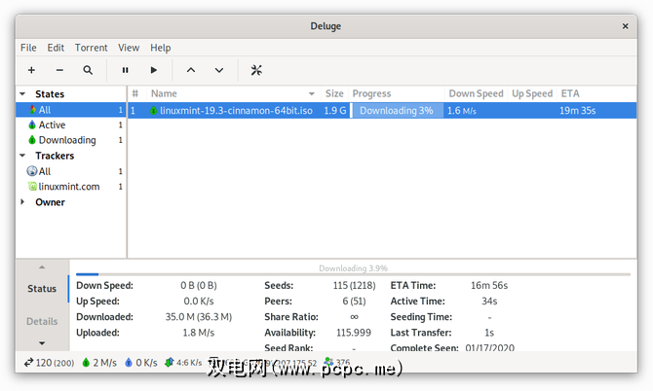This screenshot has width=653, height=391.
Task: Sort by the Size column header
Action: click(334, 93)
